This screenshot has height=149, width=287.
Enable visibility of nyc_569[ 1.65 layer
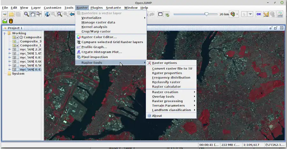18,54
